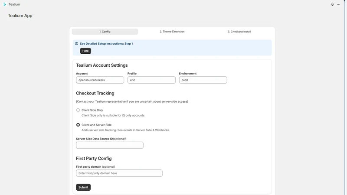Click the Tealium App page title
Viewport: 347px width, 195px height.
pyautogui.click(x=20, y=16)
